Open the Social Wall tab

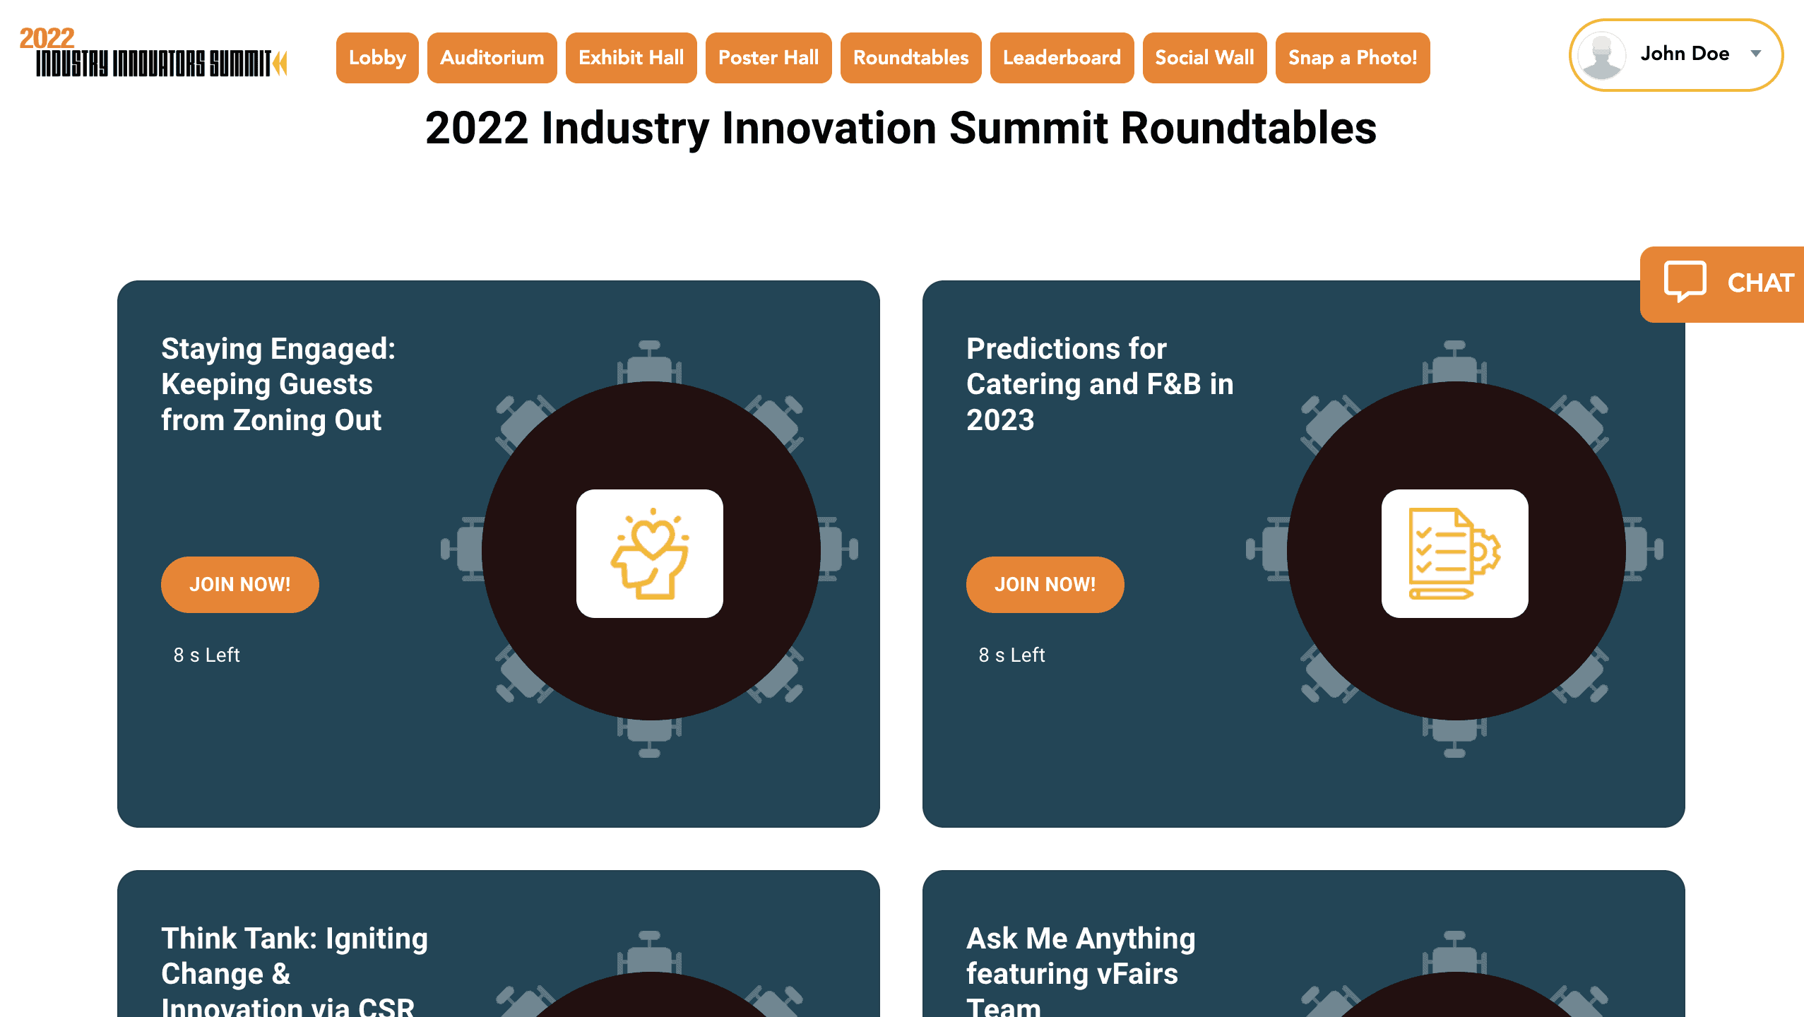1204,58
